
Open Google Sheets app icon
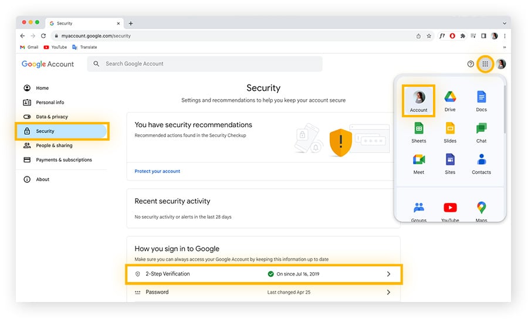(x=418, y=133)
